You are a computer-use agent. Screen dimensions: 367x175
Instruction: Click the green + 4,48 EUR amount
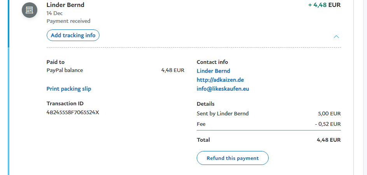coord(324,5)
